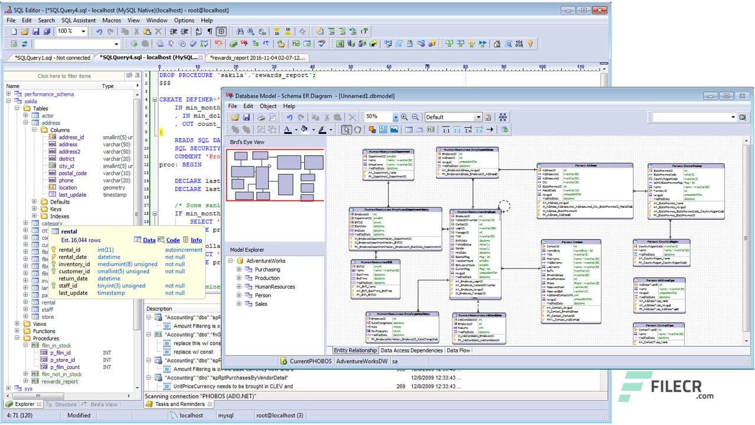Open the 100% zoom dropdown in SQL Editor
Viewport: 755px width, 425px height.
click(83, 31)
